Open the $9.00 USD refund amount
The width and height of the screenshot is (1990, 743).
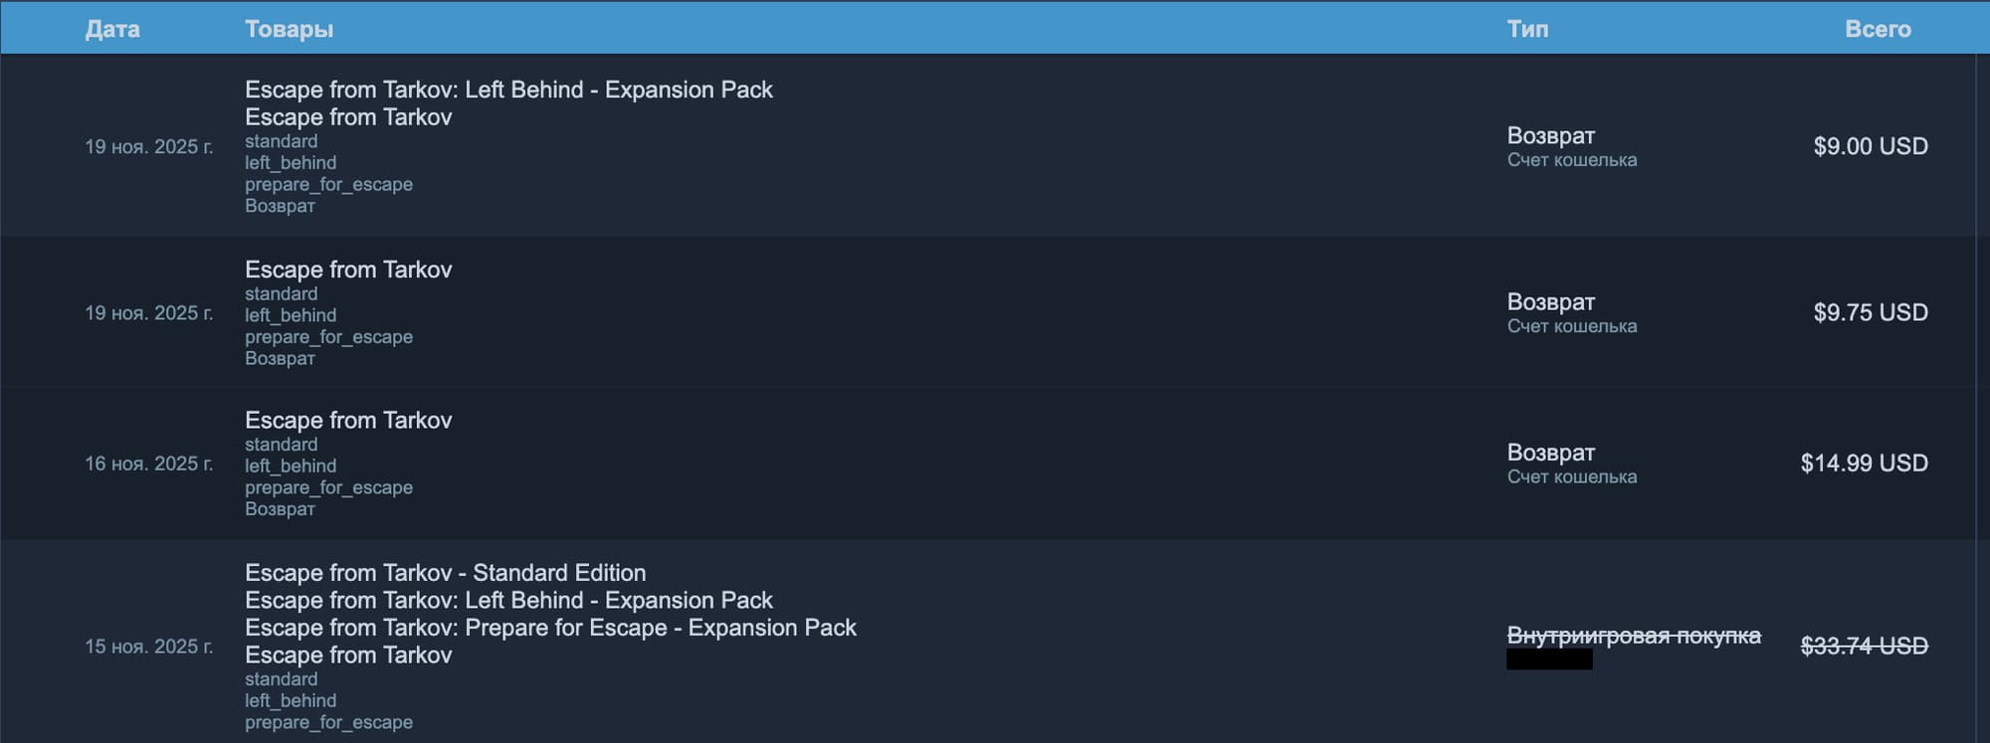pos(1870,146)
